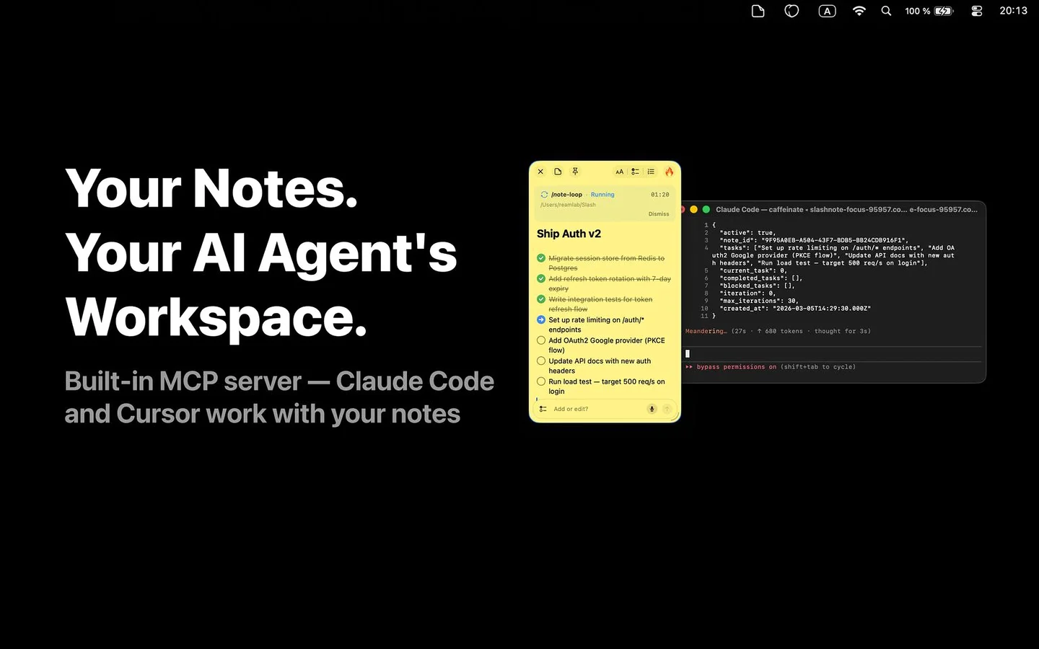Screen dimensions: 1039x649
Task: Open the input source A menu
Action: [827, 11]
